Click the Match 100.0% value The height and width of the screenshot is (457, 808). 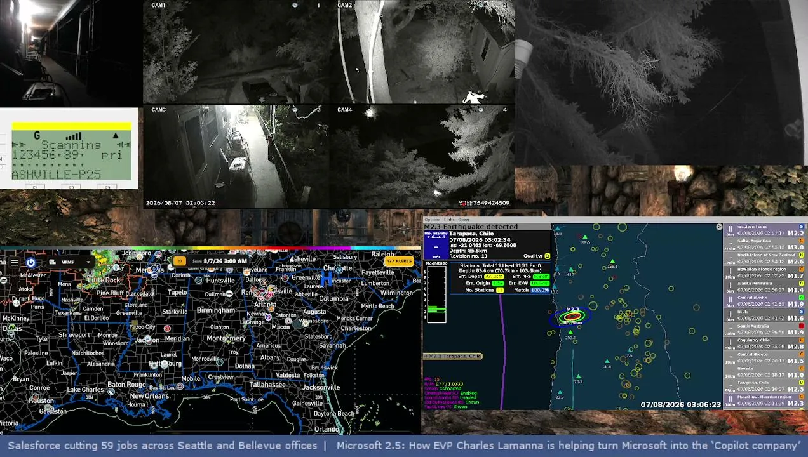coord(540,290)
